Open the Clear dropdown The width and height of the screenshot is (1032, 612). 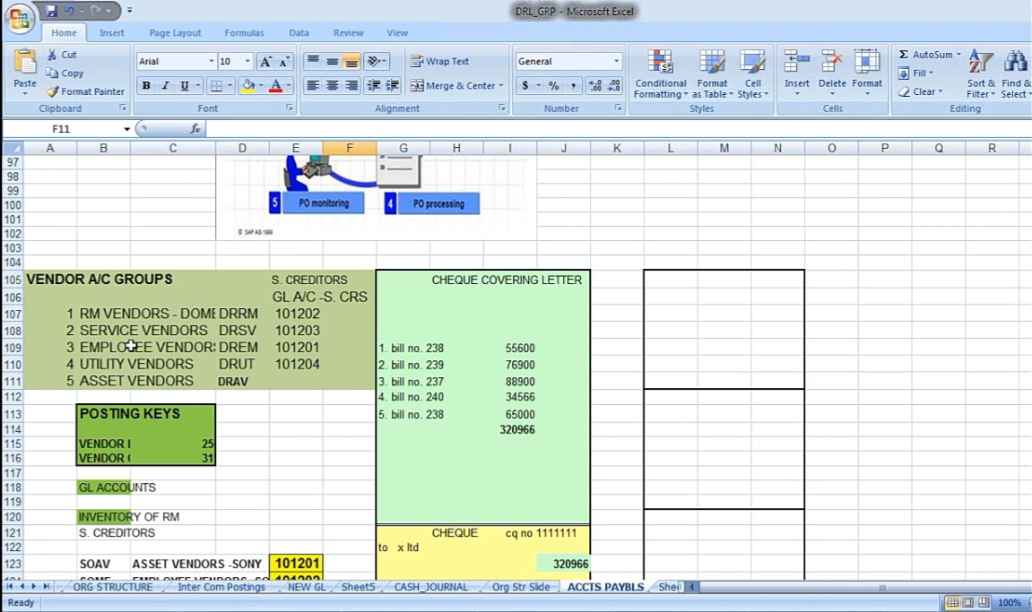pos(920,91)
